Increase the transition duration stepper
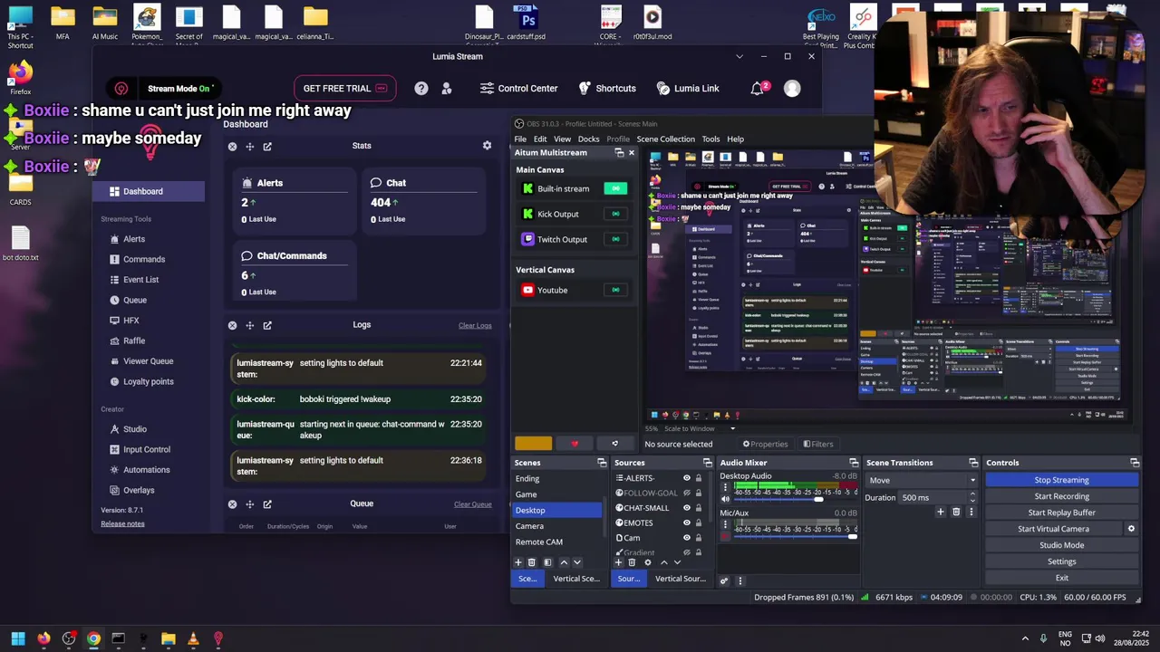The image size is (1160, 652). coord(972,494)
